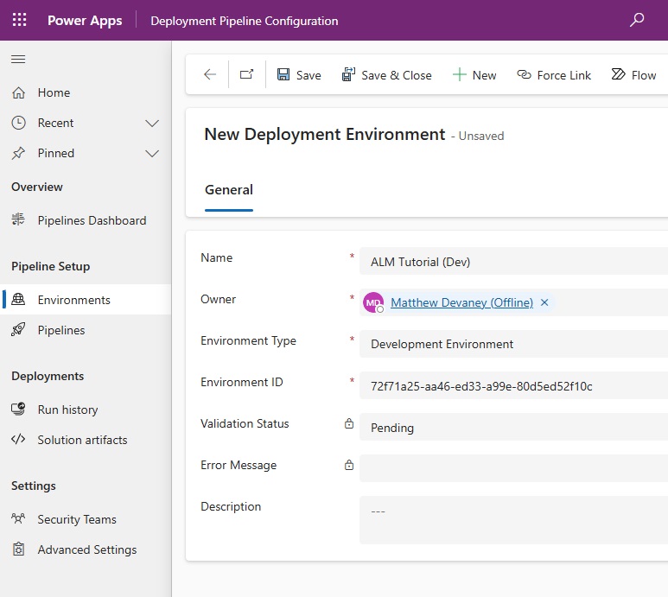The image size is (668, 597).
Task: Open Solution artifacts
Action: point(86,440)
